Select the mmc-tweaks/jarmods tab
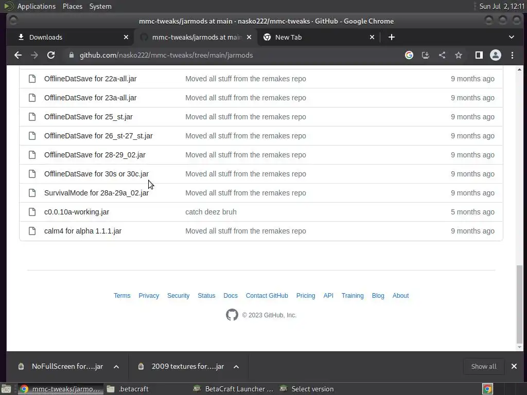 pos(196,37)
